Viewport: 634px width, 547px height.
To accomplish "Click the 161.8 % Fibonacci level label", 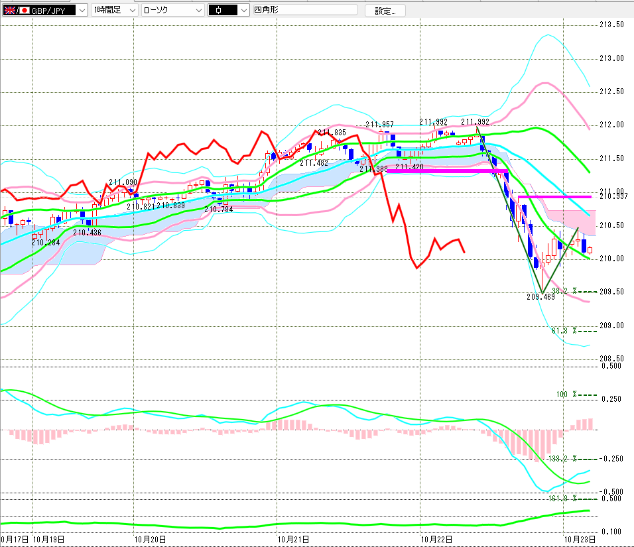I will (562, 498).
